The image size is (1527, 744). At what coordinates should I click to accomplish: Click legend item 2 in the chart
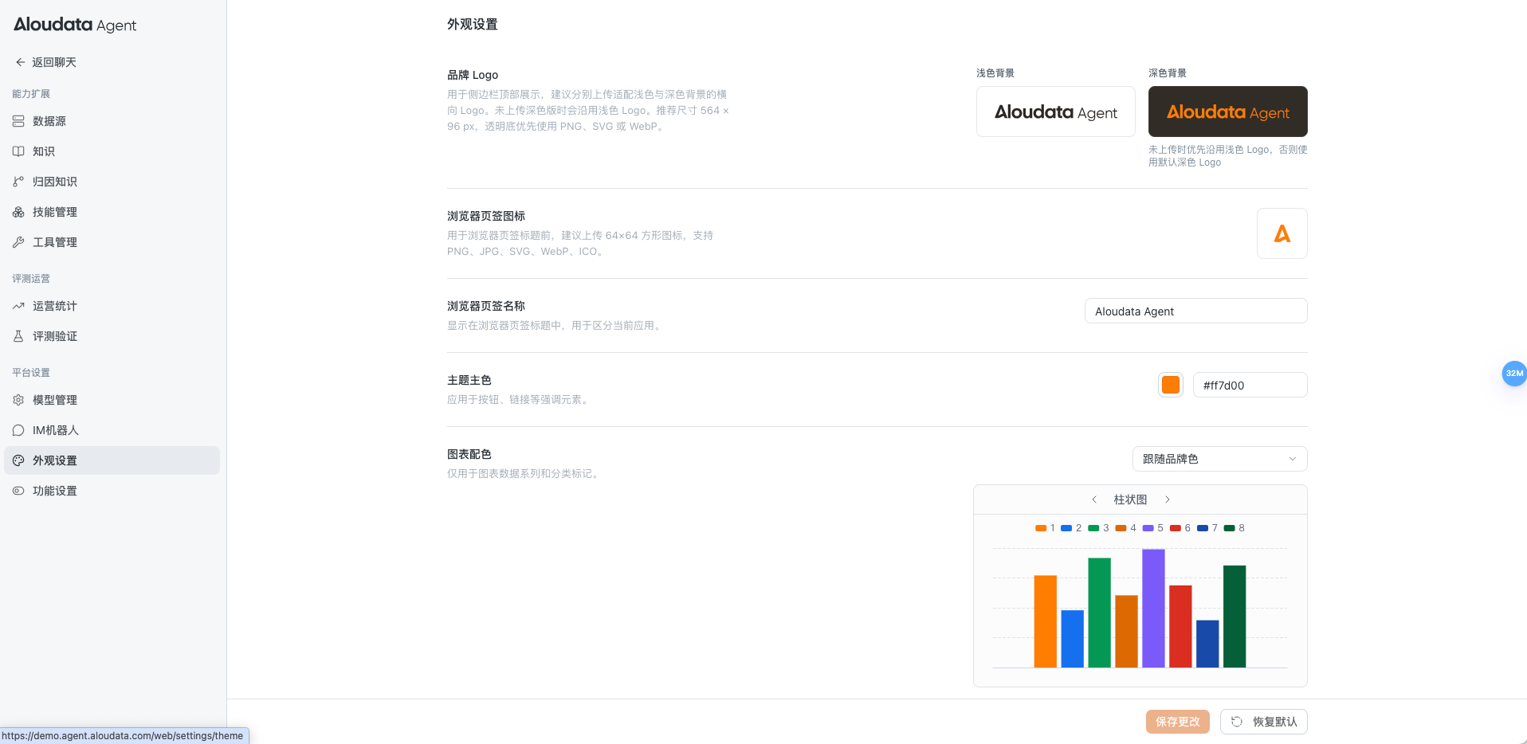click(1072, 528)
